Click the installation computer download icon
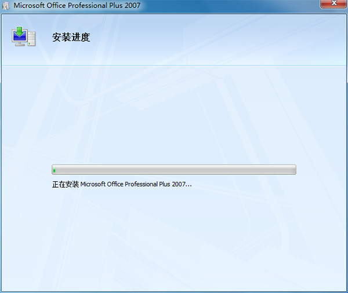The image size is (348, 293). (24, 36)
